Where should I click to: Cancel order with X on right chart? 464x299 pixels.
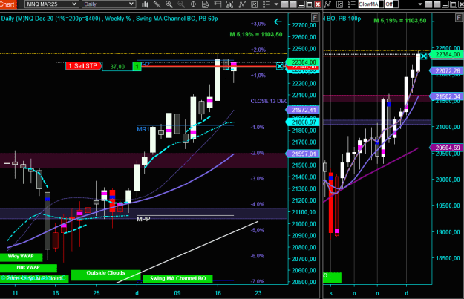pos(424,56)
